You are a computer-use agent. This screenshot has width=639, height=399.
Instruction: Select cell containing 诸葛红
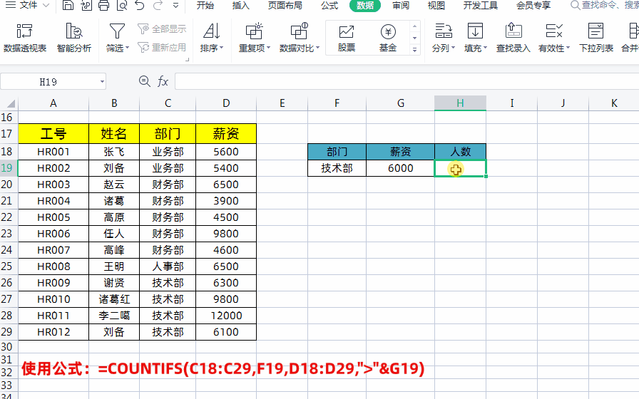coord(114,299)
